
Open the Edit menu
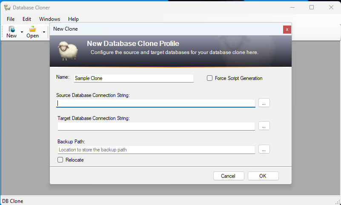point(27,19)
